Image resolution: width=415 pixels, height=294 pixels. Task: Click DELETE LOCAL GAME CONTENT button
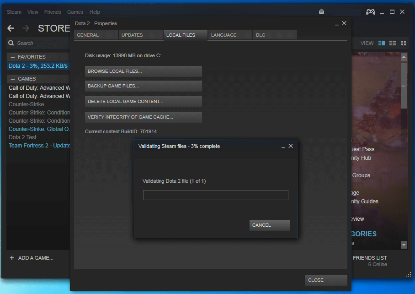coord(144,102)
